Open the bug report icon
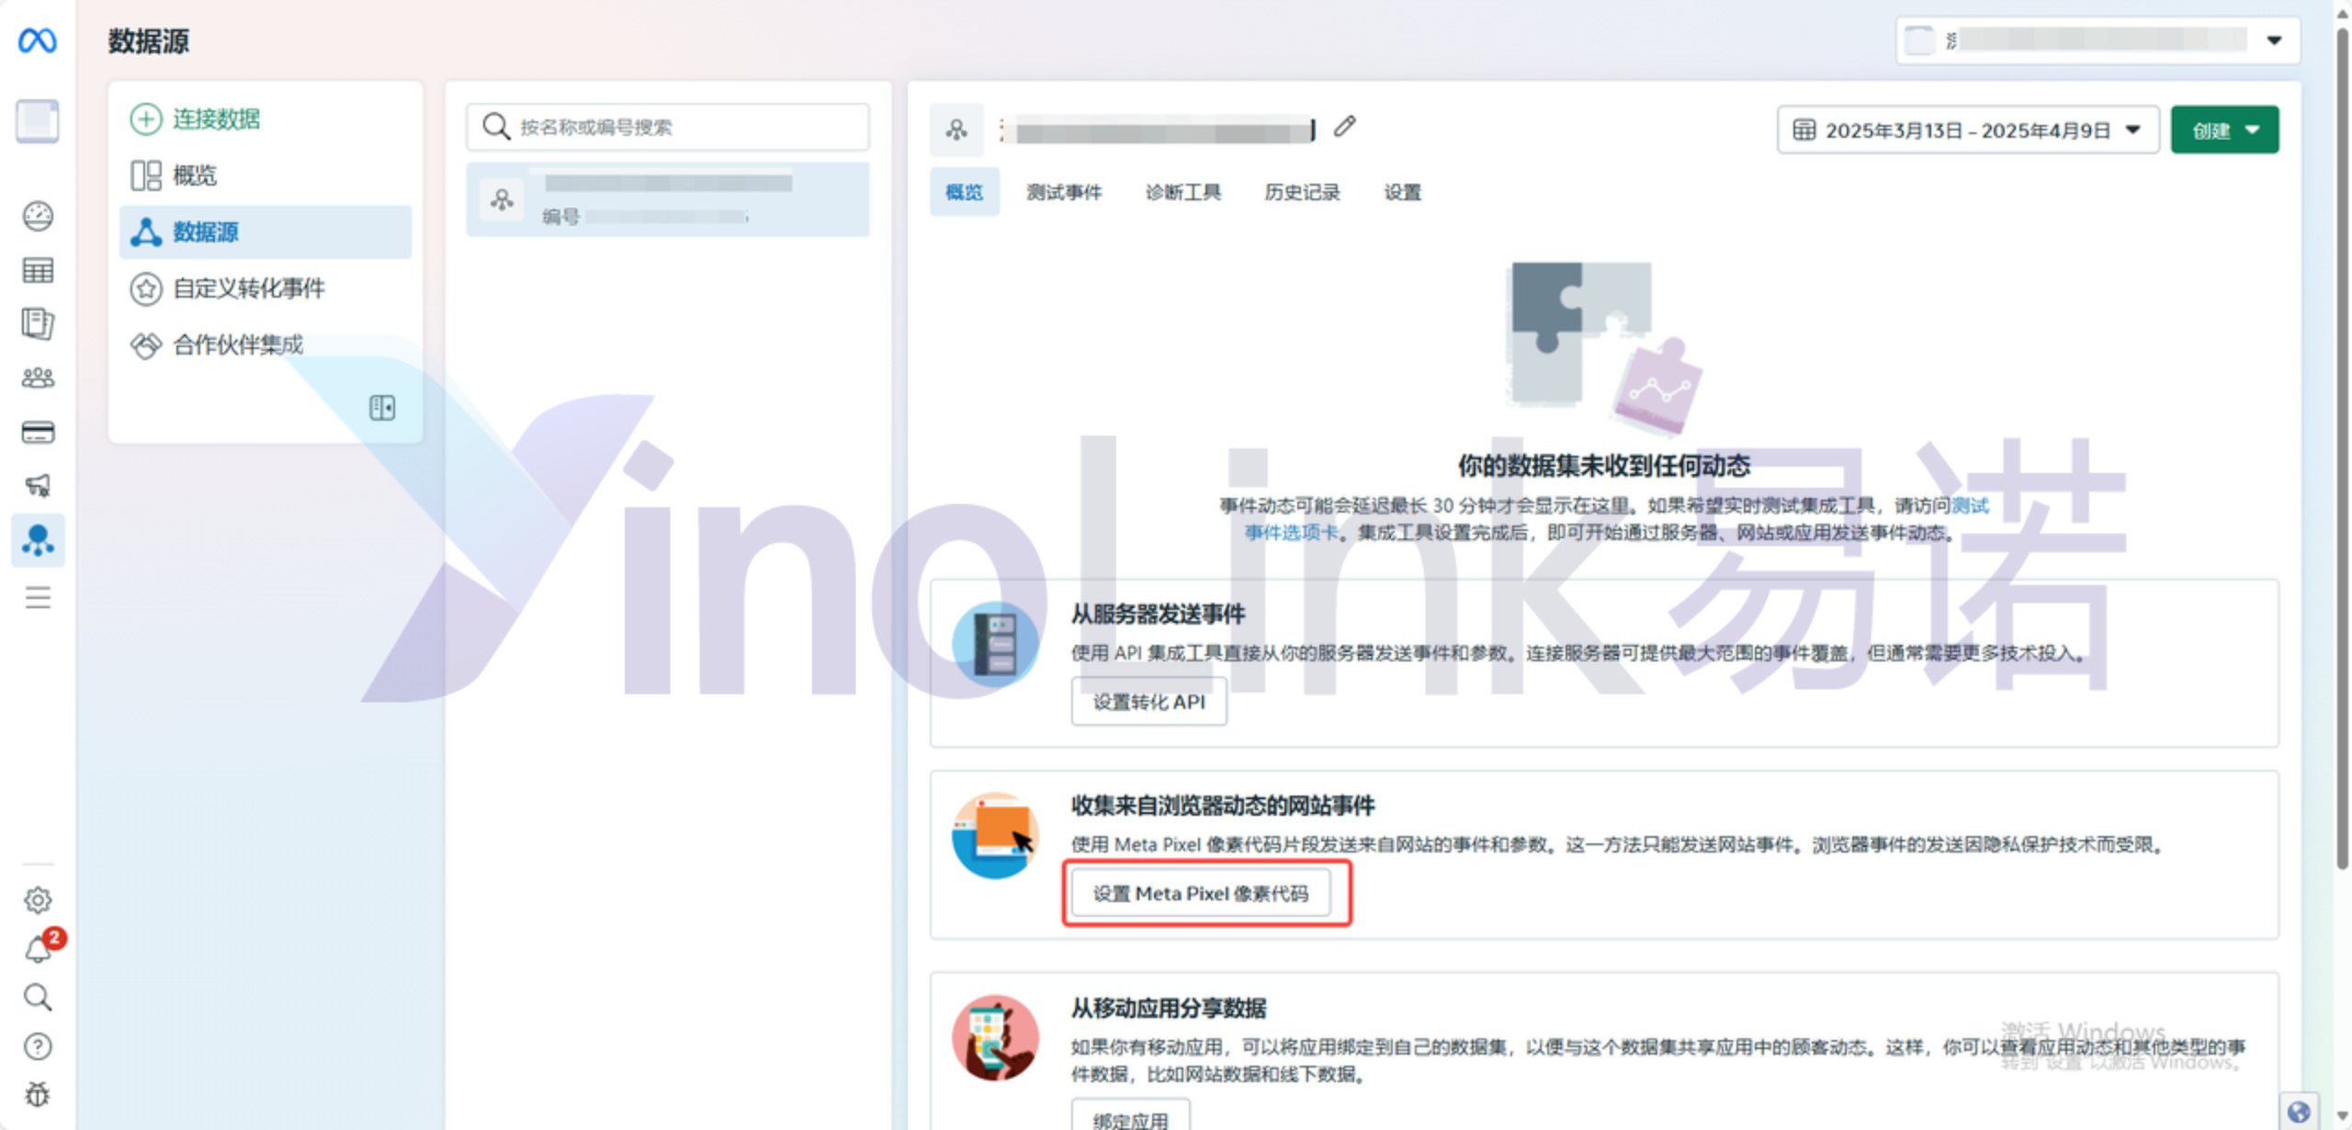Viewport: 2352px width, 1130px height. coord(38,1095)
